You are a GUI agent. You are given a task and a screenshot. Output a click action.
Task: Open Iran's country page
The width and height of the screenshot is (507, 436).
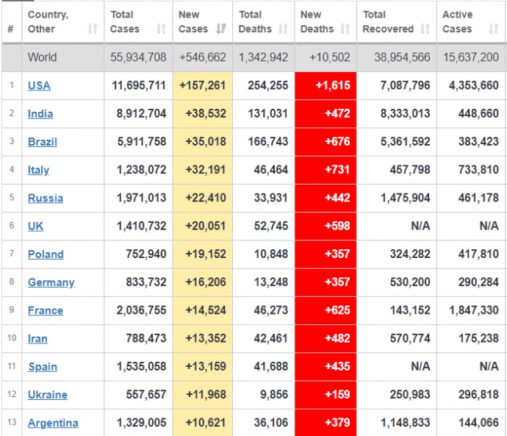37,339
